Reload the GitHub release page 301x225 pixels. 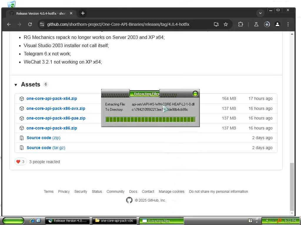coord(30,24)
